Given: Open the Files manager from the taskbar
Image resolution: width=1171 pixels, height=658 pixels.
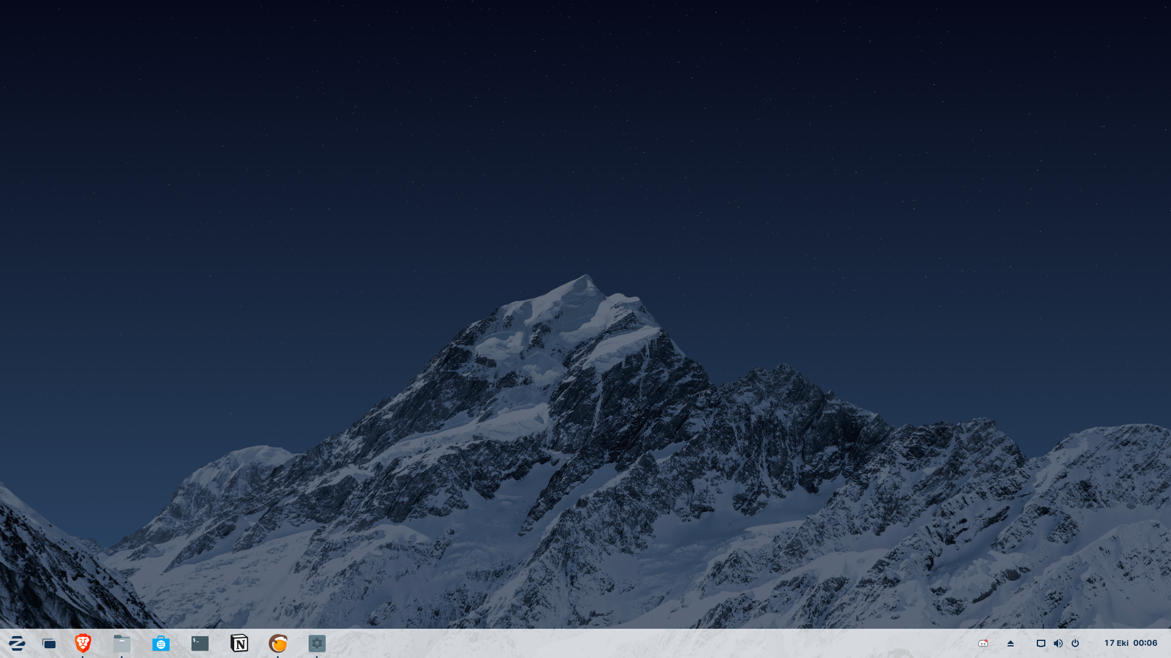Looking at the screenshot, I should point(122,643).
